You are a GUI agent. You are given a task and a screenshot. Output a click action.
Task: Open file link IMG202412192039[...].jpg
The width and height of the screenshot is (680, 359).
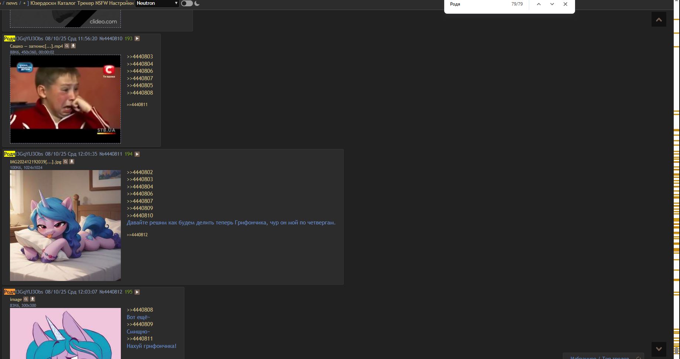coord(36,162)
